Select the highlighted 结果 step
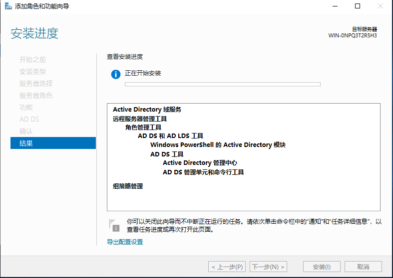The width and height of the screenshot is (393, 278). click(53, 143)
